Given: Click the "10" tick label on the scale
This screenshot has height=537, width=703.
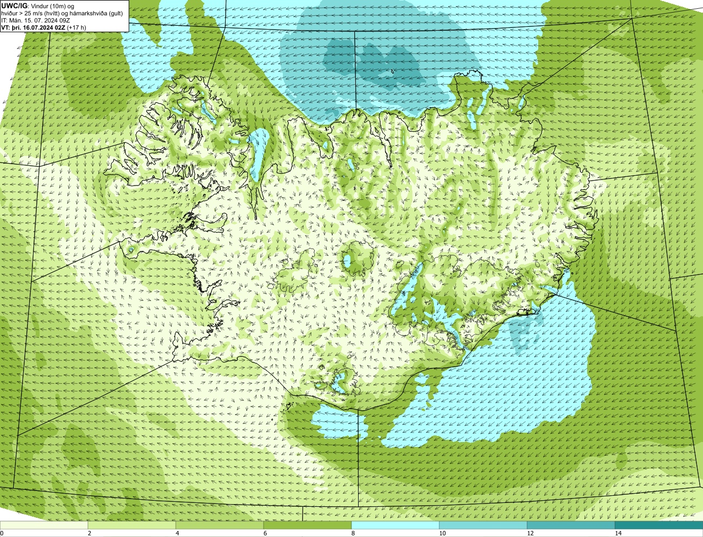Looking at the screenshot, I should (x=442, y=533).
